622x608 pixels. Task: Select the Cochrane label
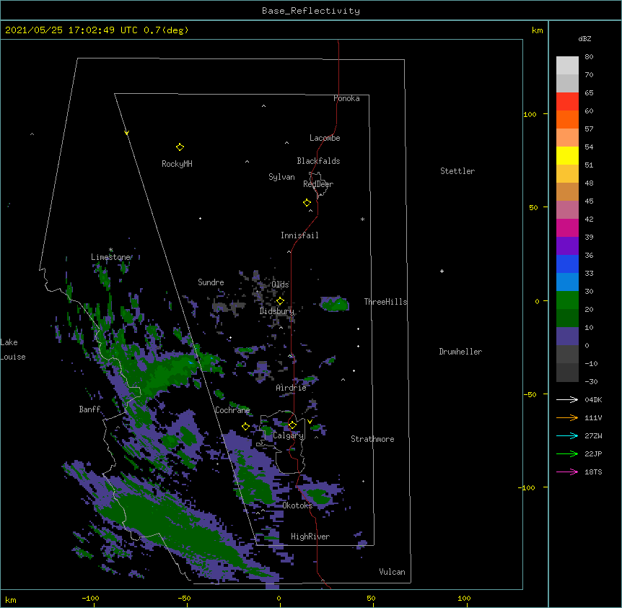click(x=232, y=410)
